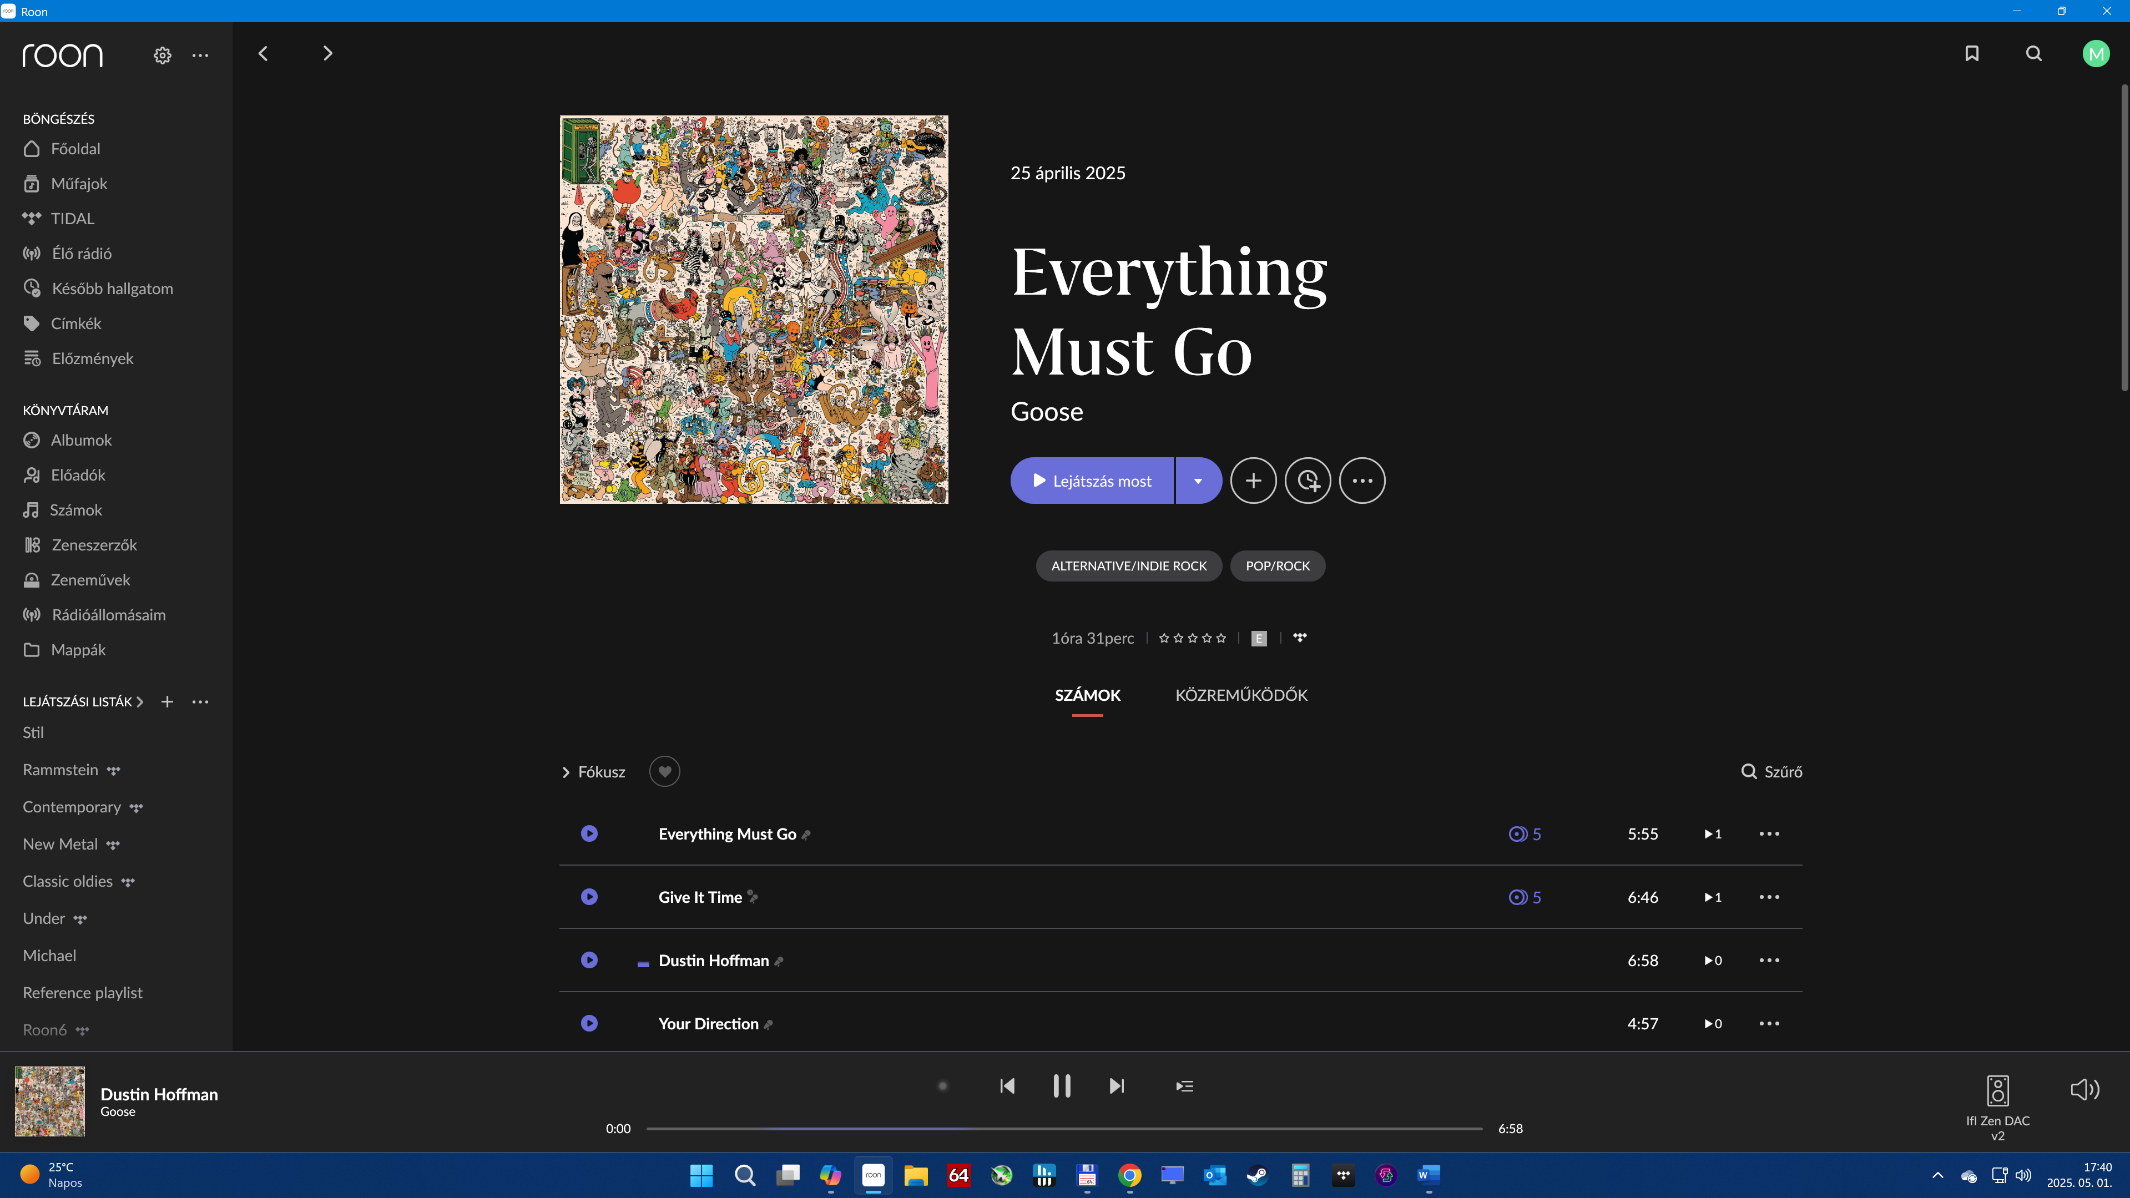Open Címkék in sidebar
Image resolution: width=2130 pixels, height=1198 pixels.
coord(63,323)
